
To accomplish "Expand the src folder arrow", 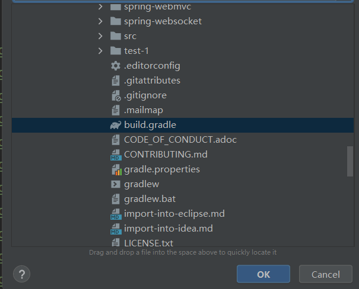I will 100,36.
